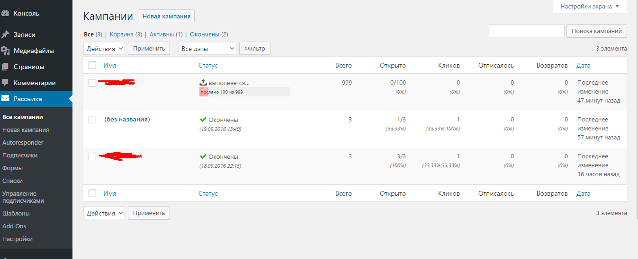This screenshot has width=638, height=259.
Task: Tick checkbox of the running 999 campaign
Action: (92, 83)
